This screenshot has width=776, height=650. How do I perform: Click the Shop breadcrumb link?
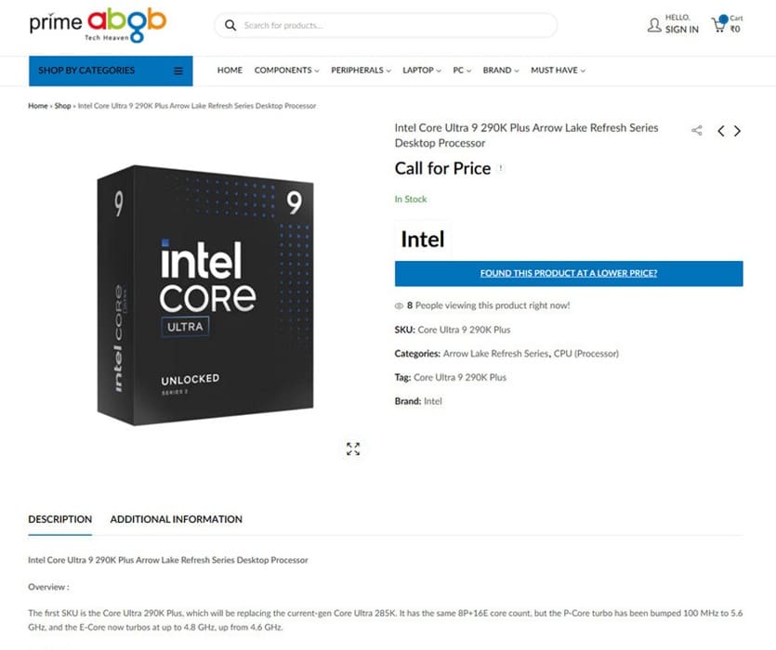(61, 106)
